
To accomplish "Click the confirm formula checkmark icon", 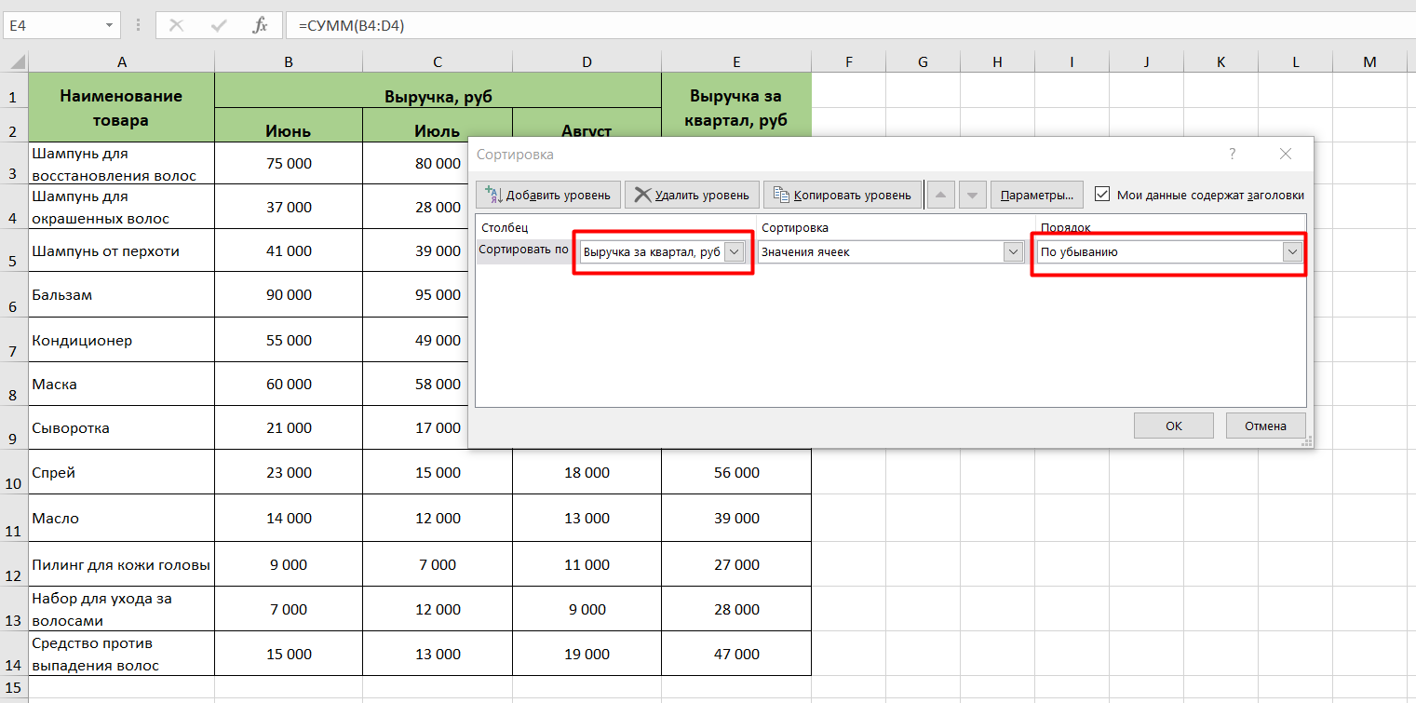I will 219,26.
